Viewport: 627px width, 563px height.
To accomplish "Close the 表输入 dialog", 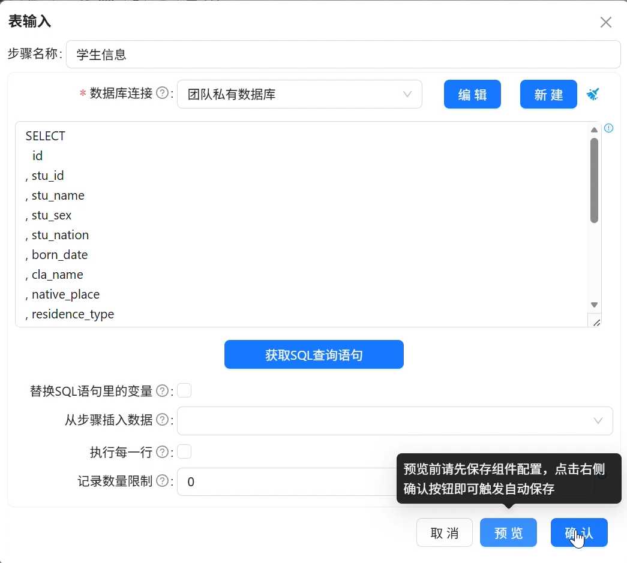I will [x=606, y=22].
